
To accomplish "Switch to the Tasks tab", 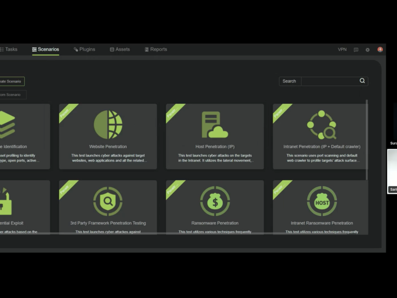I will click(x=9, y=49).
